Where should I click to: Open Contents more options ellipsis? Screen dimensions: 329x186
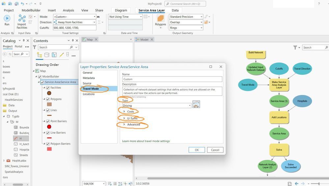point(73,56)
